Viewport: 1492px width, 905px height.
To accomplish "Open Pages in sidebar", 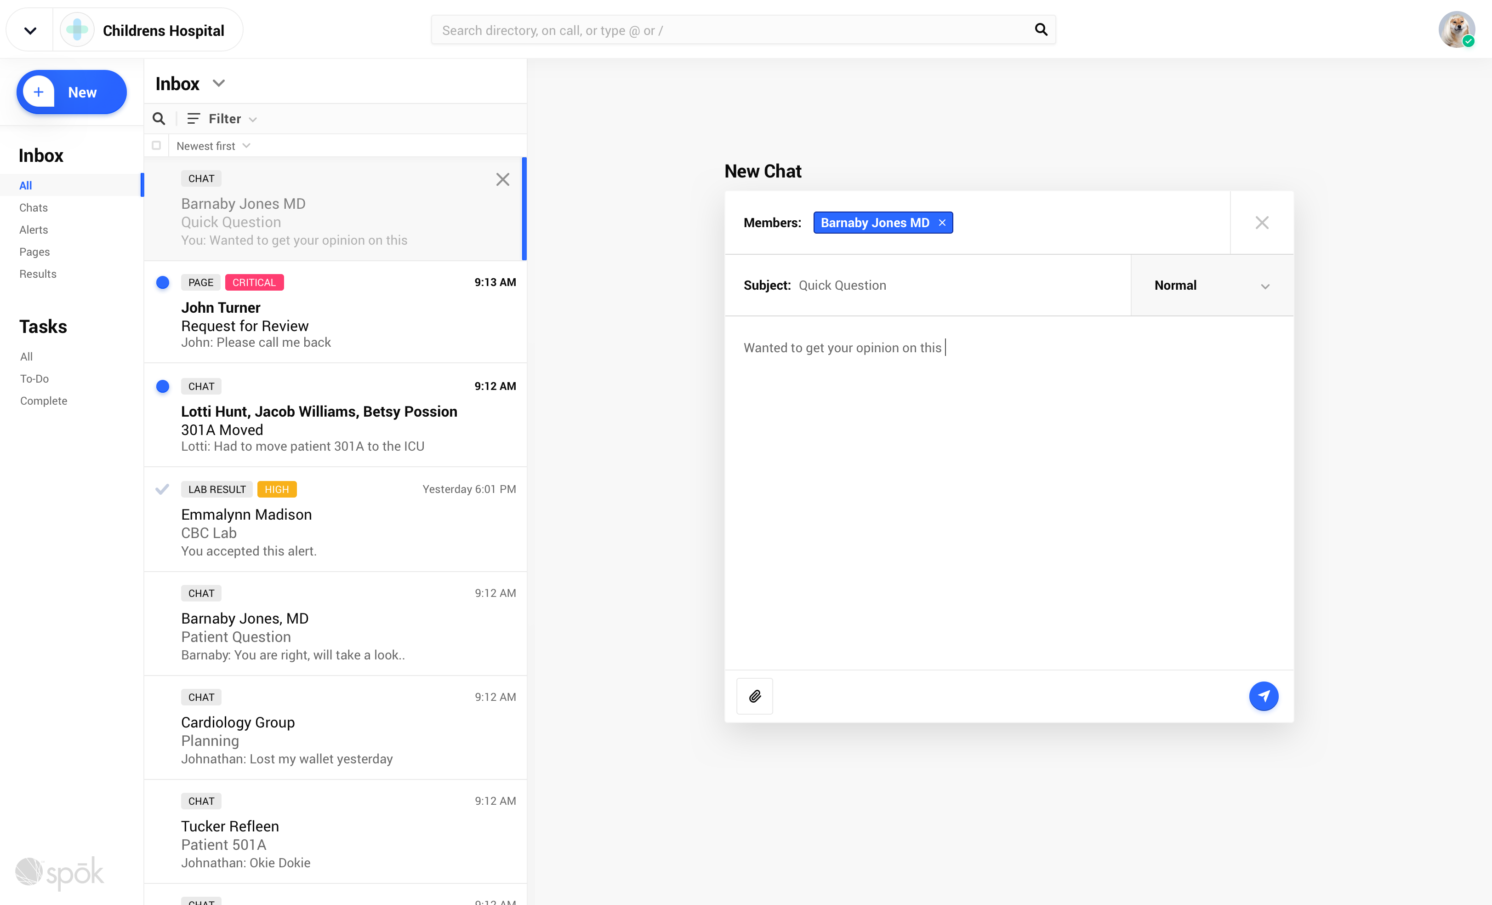I will [34, 252].
